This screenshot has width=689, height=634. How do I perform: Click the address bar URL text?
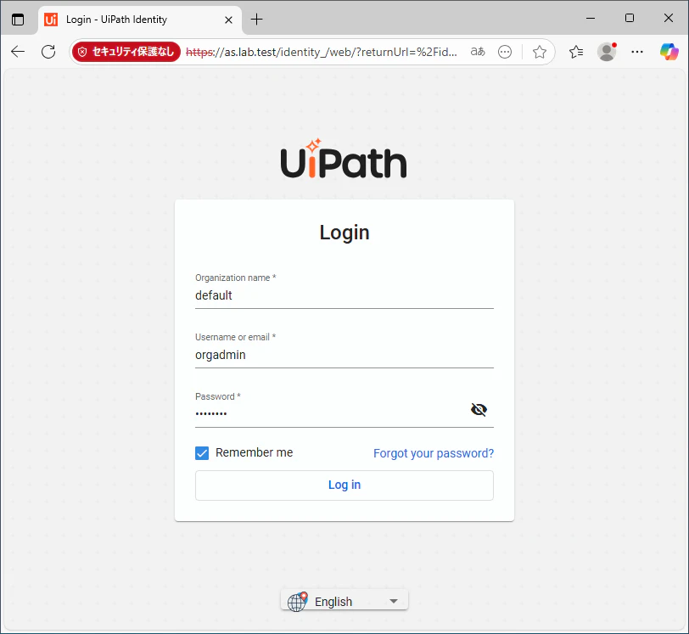[x=322, y=53]
